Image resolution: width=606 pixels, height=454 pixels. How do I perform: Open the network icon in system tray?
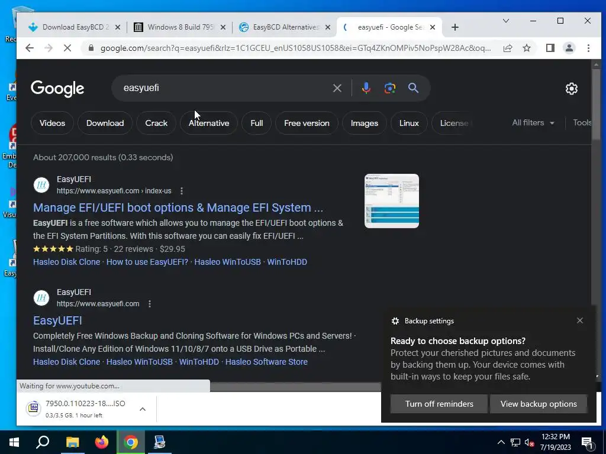515,442
